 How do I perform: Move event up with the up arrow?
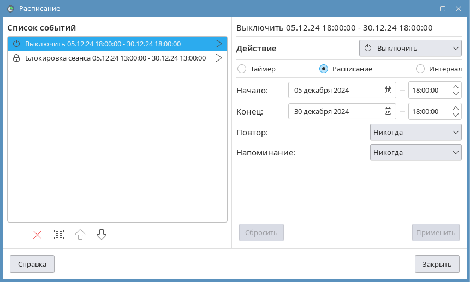click(x=80, y=235)
